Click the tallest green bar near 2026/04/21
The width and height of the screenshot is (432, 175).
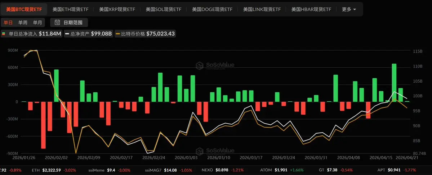(x=394, y=83)
